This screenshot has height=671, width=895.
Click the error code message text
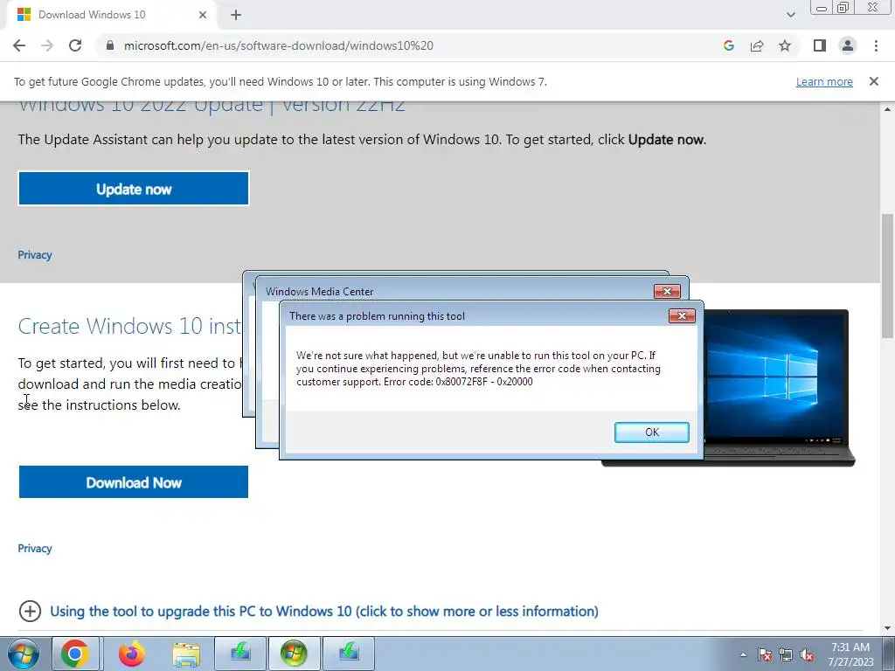(478, 369)
